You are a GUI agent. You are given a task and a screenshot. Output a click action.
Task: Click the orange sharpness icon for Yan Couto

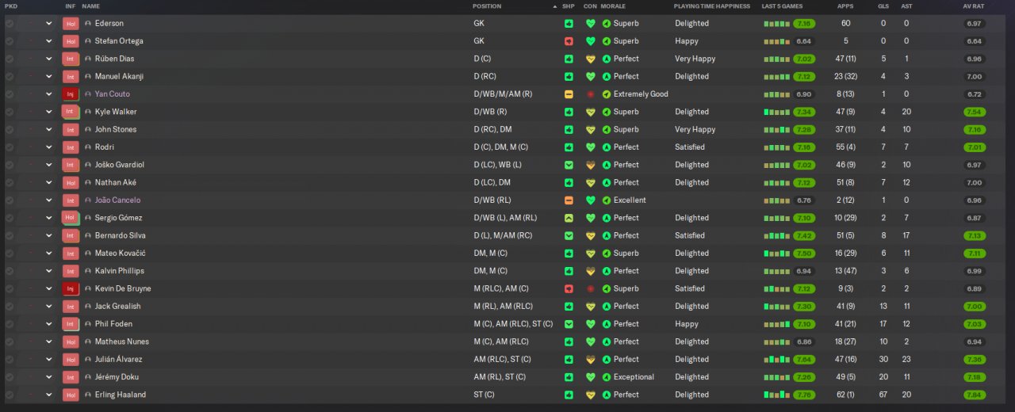click(x=569, y=94)
